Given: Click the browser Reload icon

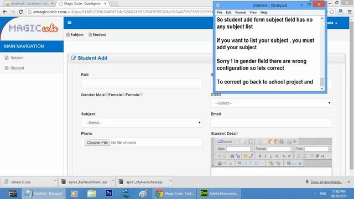Looking at the screenshot, I should pyautogui.click(x=21, y=12).
